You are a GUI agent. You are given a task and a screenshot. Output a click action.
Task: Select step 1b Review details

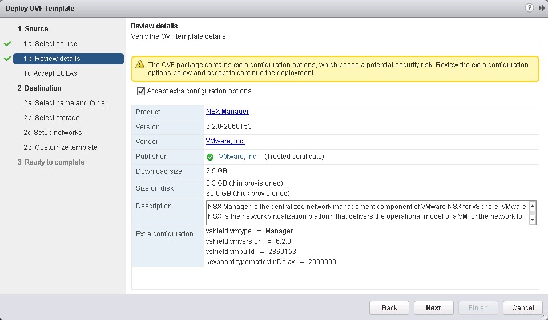(x=51, y=59)
